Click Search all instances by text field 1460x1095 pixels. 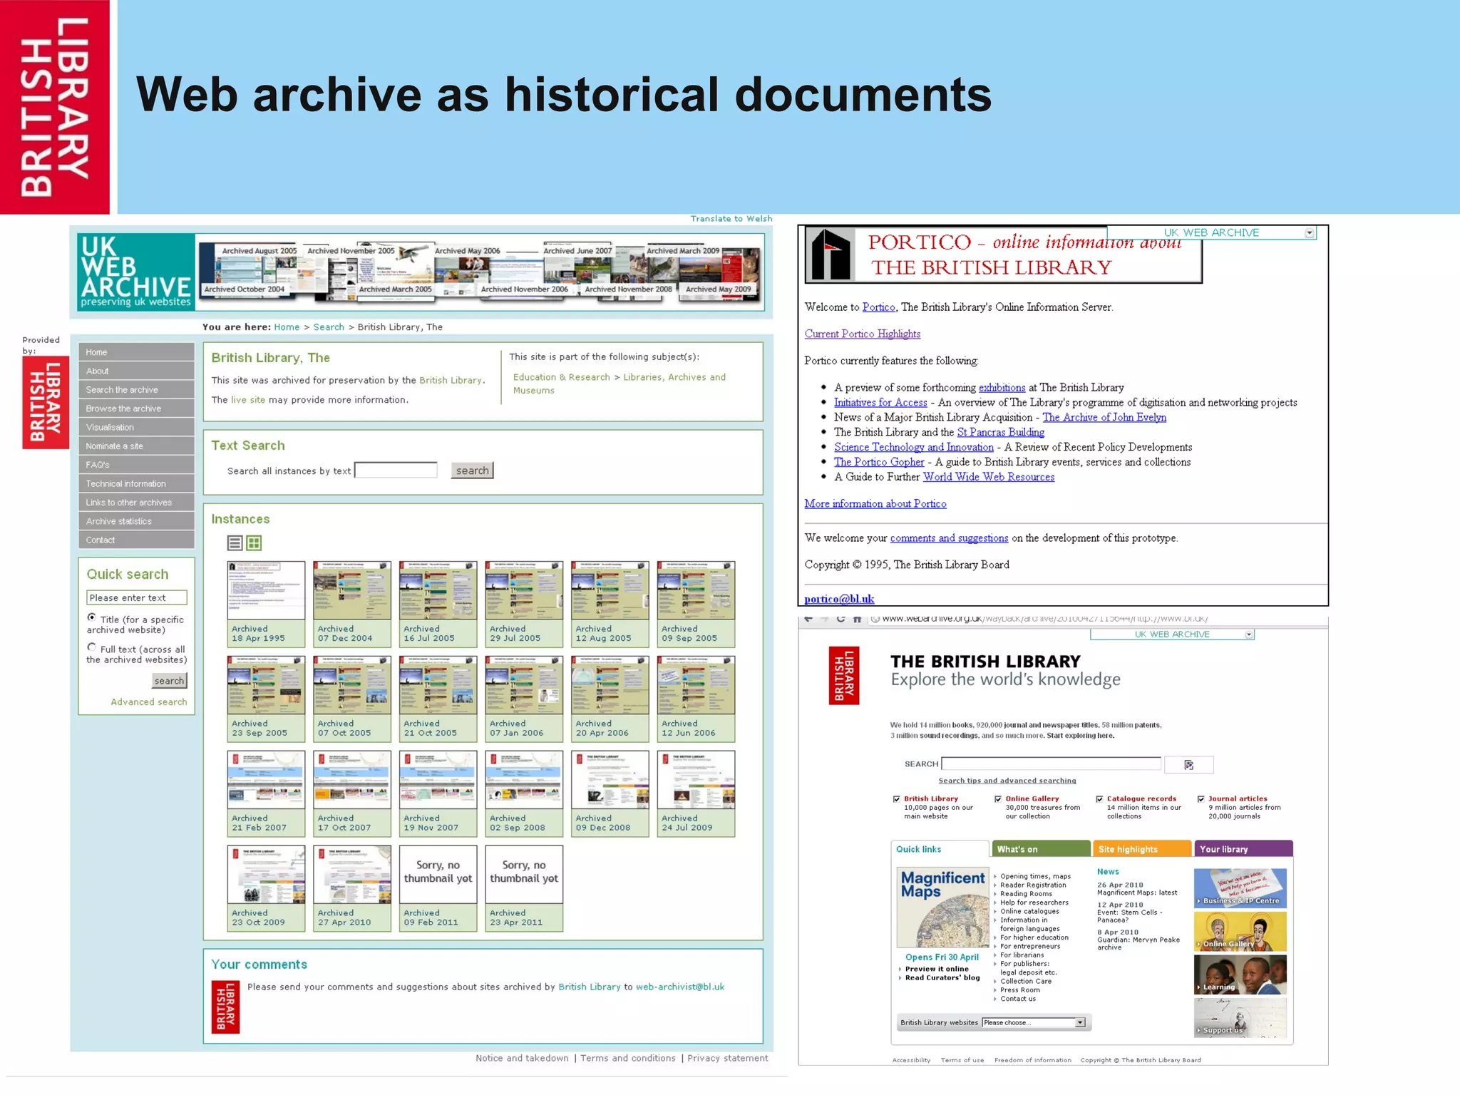pos(396,471)
